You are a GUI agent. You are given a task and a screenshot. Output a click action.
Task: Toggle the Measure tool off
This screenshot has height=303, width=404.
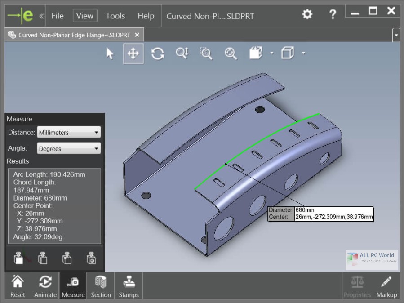(73, 285)
